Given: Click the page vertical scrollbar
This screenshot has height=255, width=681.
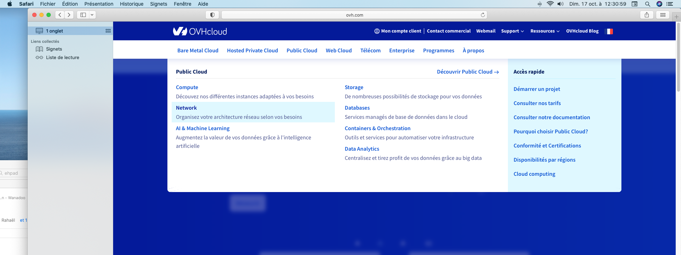Looking at the screenshot, I should click(x=678, y=57).
